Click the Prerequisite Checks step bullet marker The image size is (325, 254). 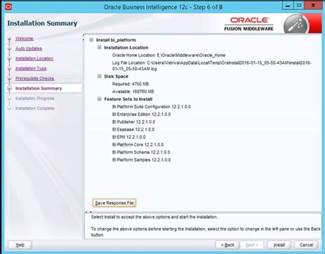pyautogui.click(x=10, y=78)
